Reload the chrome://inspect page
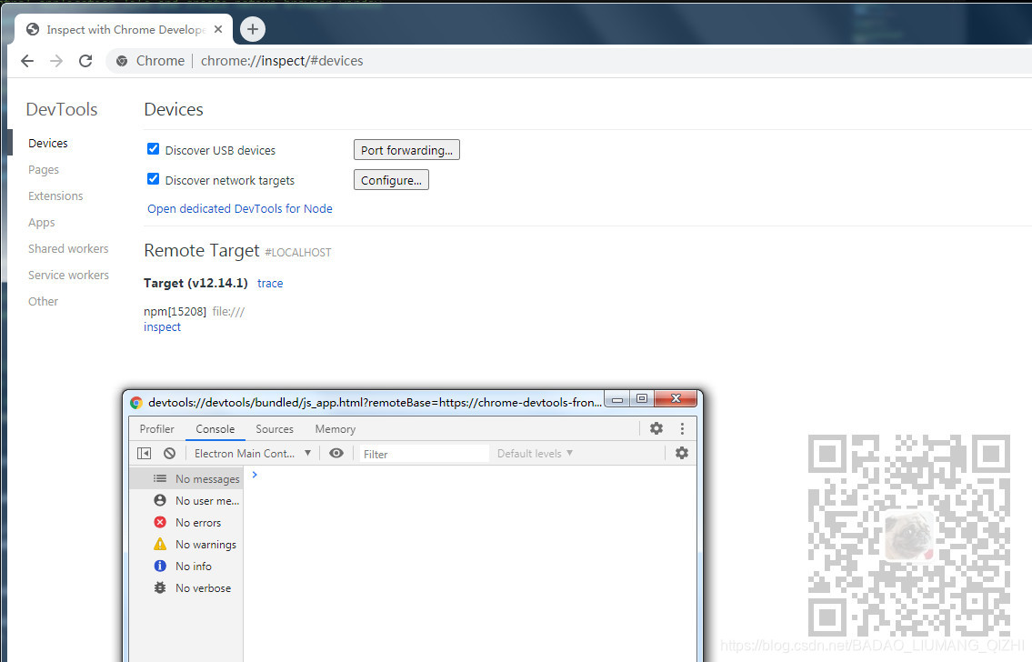The height and width of the screenshot is (662, 1032). click(x=85, y=61)
